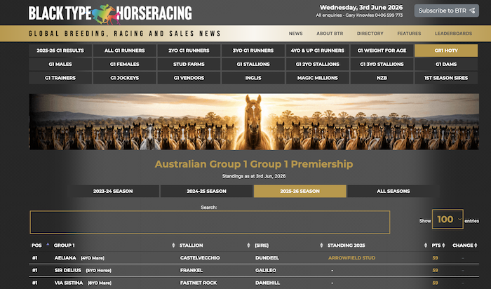Click the 59 points value for AELIANA
The image size is (491, 289).
click(x=436, y=258)
